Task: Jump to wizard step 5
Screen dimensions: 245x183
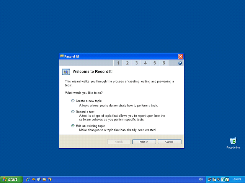Action: (154, 63)
